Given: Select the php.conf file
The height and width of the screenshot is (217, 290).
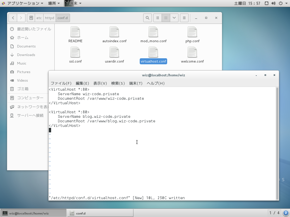Looking at the screenshot, I should click(192, 35).
